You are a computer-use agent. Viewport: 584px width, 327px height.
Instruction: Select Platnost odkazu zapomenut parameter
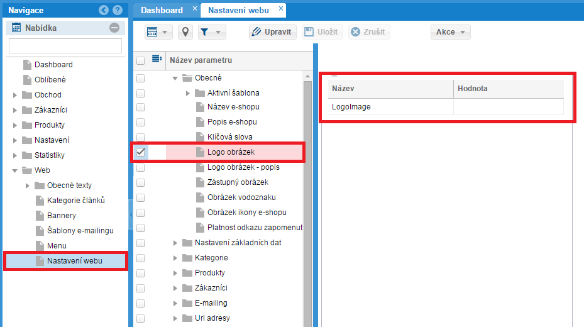[x=255, y=227]
